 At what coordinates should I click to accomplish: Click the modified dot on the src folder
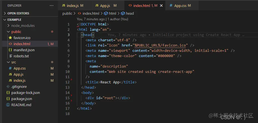coord(52,62)
